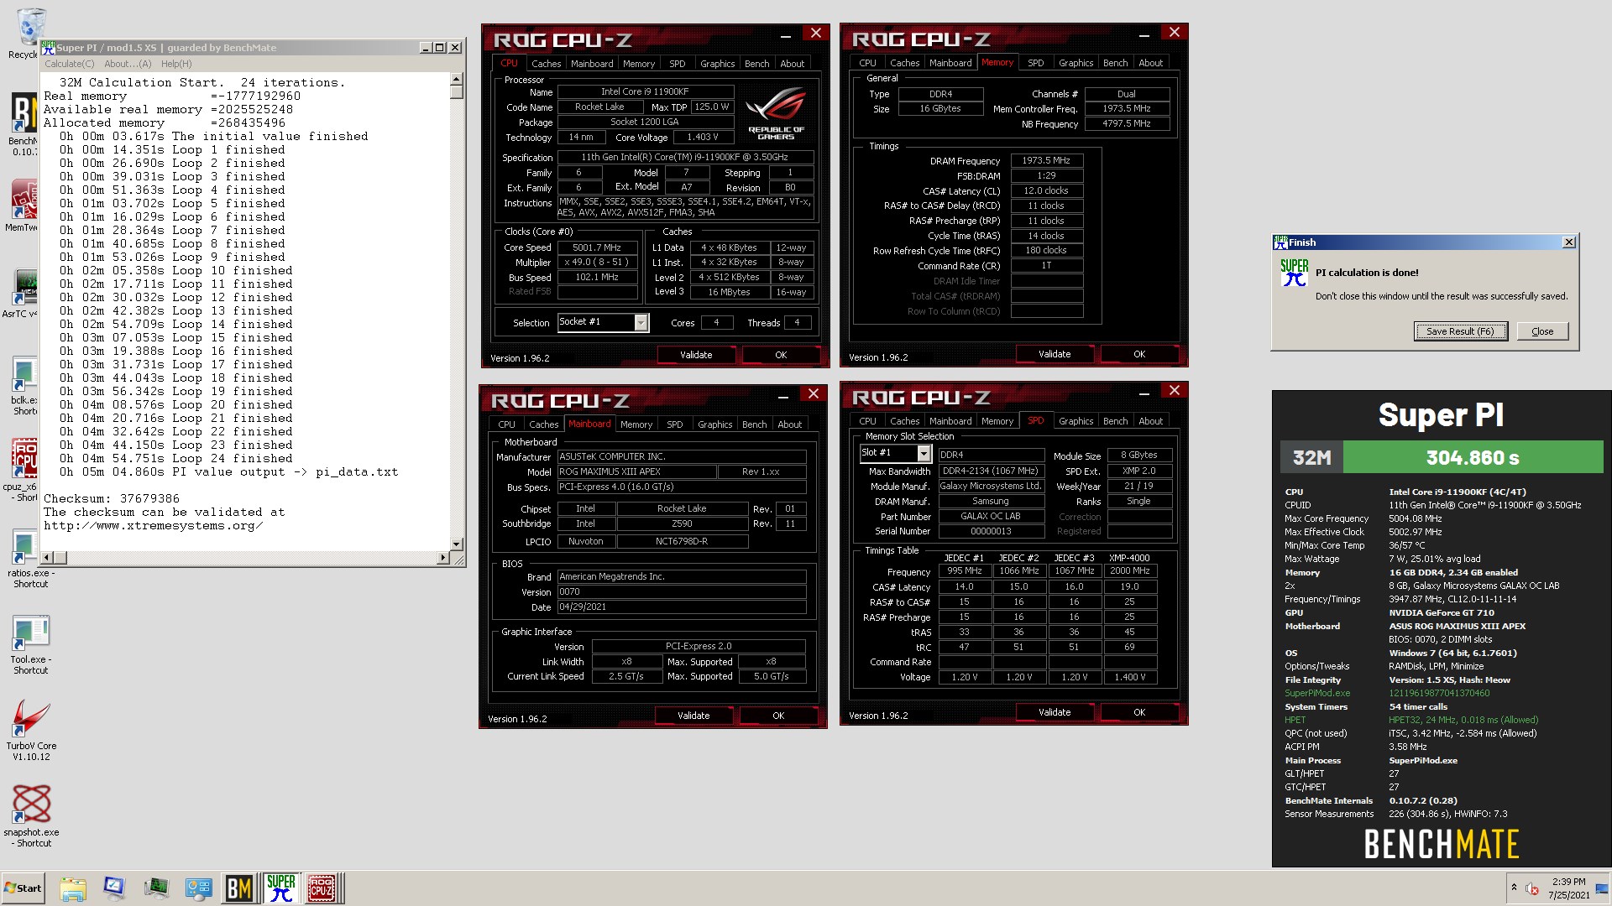Click OK in SPD tab window
The height and width of the screenshot is (906, 1612).
[1139, 712]
